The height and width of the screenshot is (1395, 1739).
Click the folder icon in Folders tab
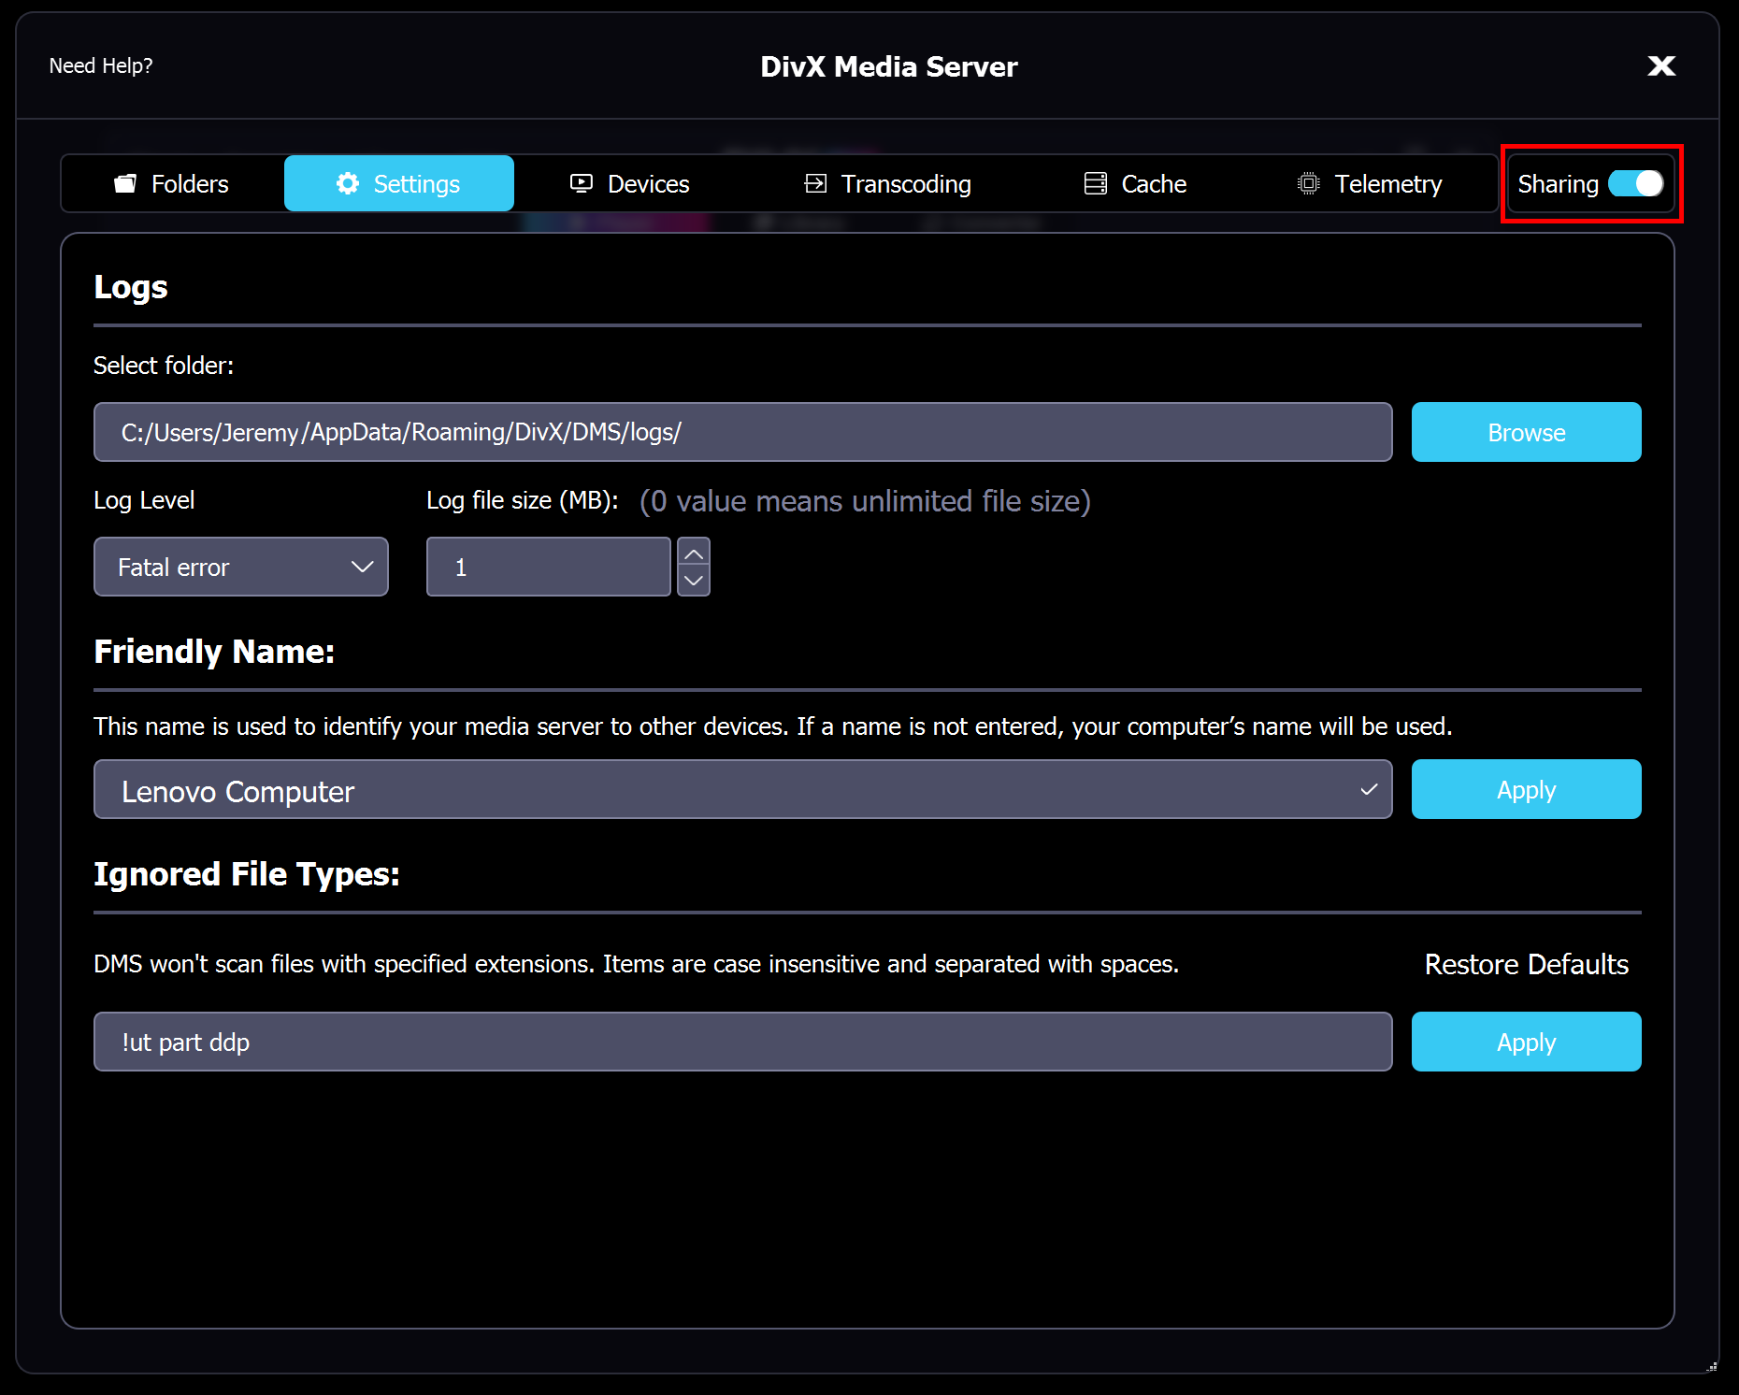coord(125,183)
